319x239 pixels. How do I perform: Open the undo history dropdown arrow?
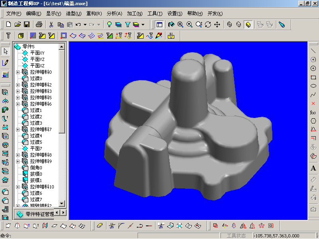85,25
